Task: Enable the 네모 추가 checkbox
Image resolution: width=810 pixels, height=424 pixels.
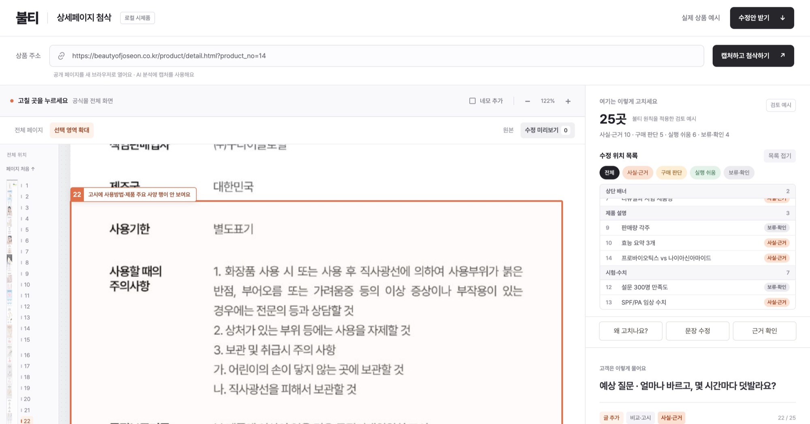Action: [472, 101]
